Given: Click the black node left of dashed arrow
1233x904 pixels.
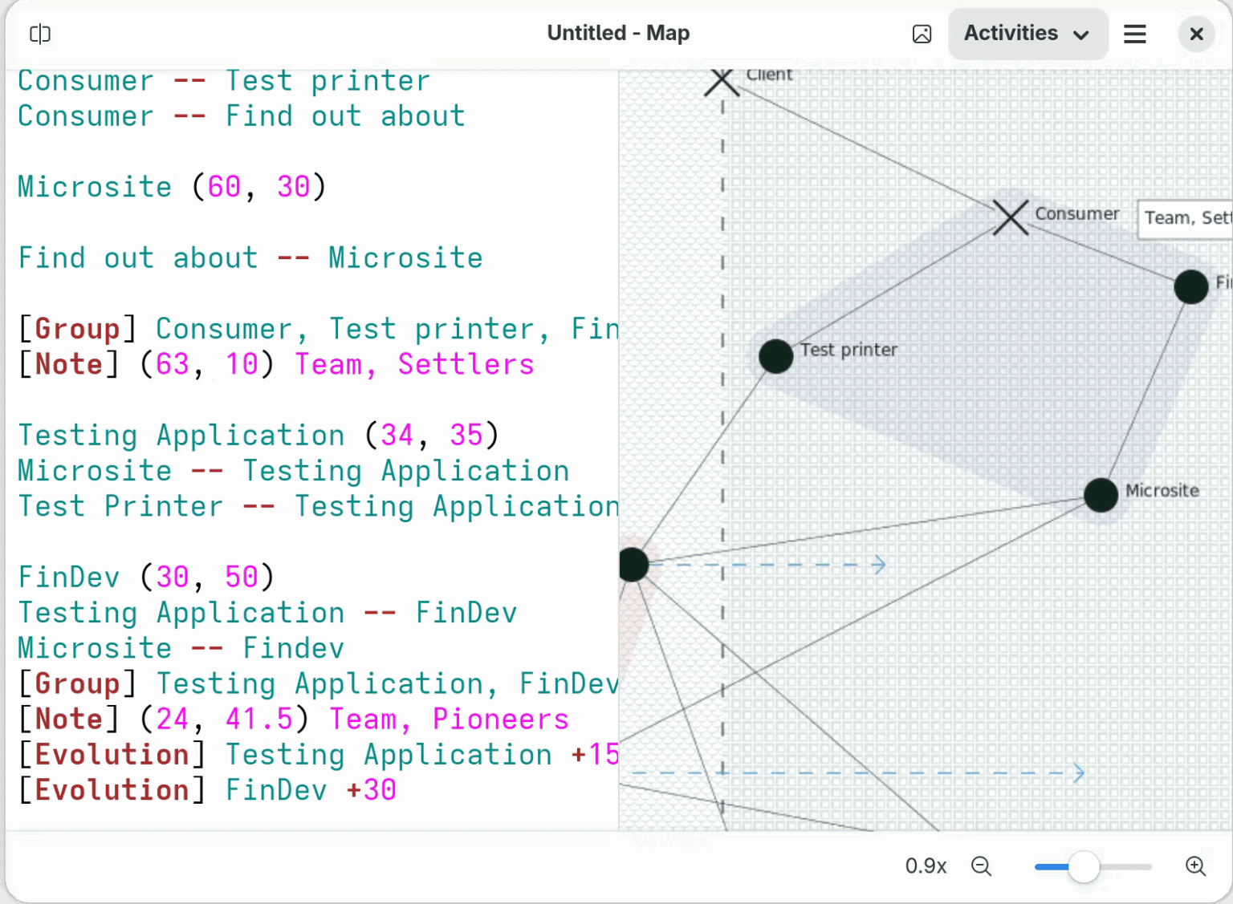Looking at the screenshot, I should point(633,565).
